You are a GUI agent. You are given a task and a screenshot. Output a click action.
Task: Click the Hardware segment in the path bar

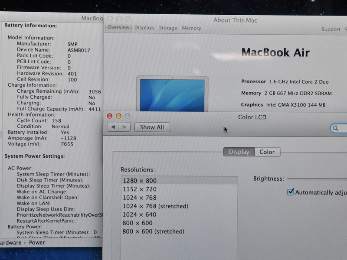click(10, 243)
